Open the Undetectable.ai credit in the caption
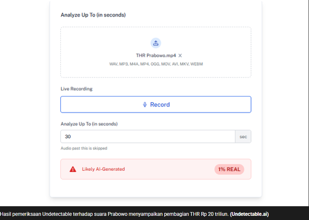309x220 pixels. pos(249,214)
